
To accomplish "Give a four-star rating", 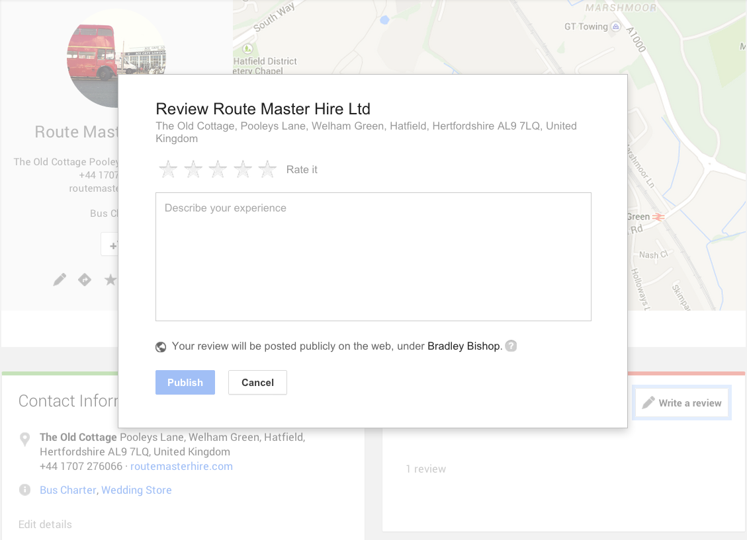I will pos(242,169).
